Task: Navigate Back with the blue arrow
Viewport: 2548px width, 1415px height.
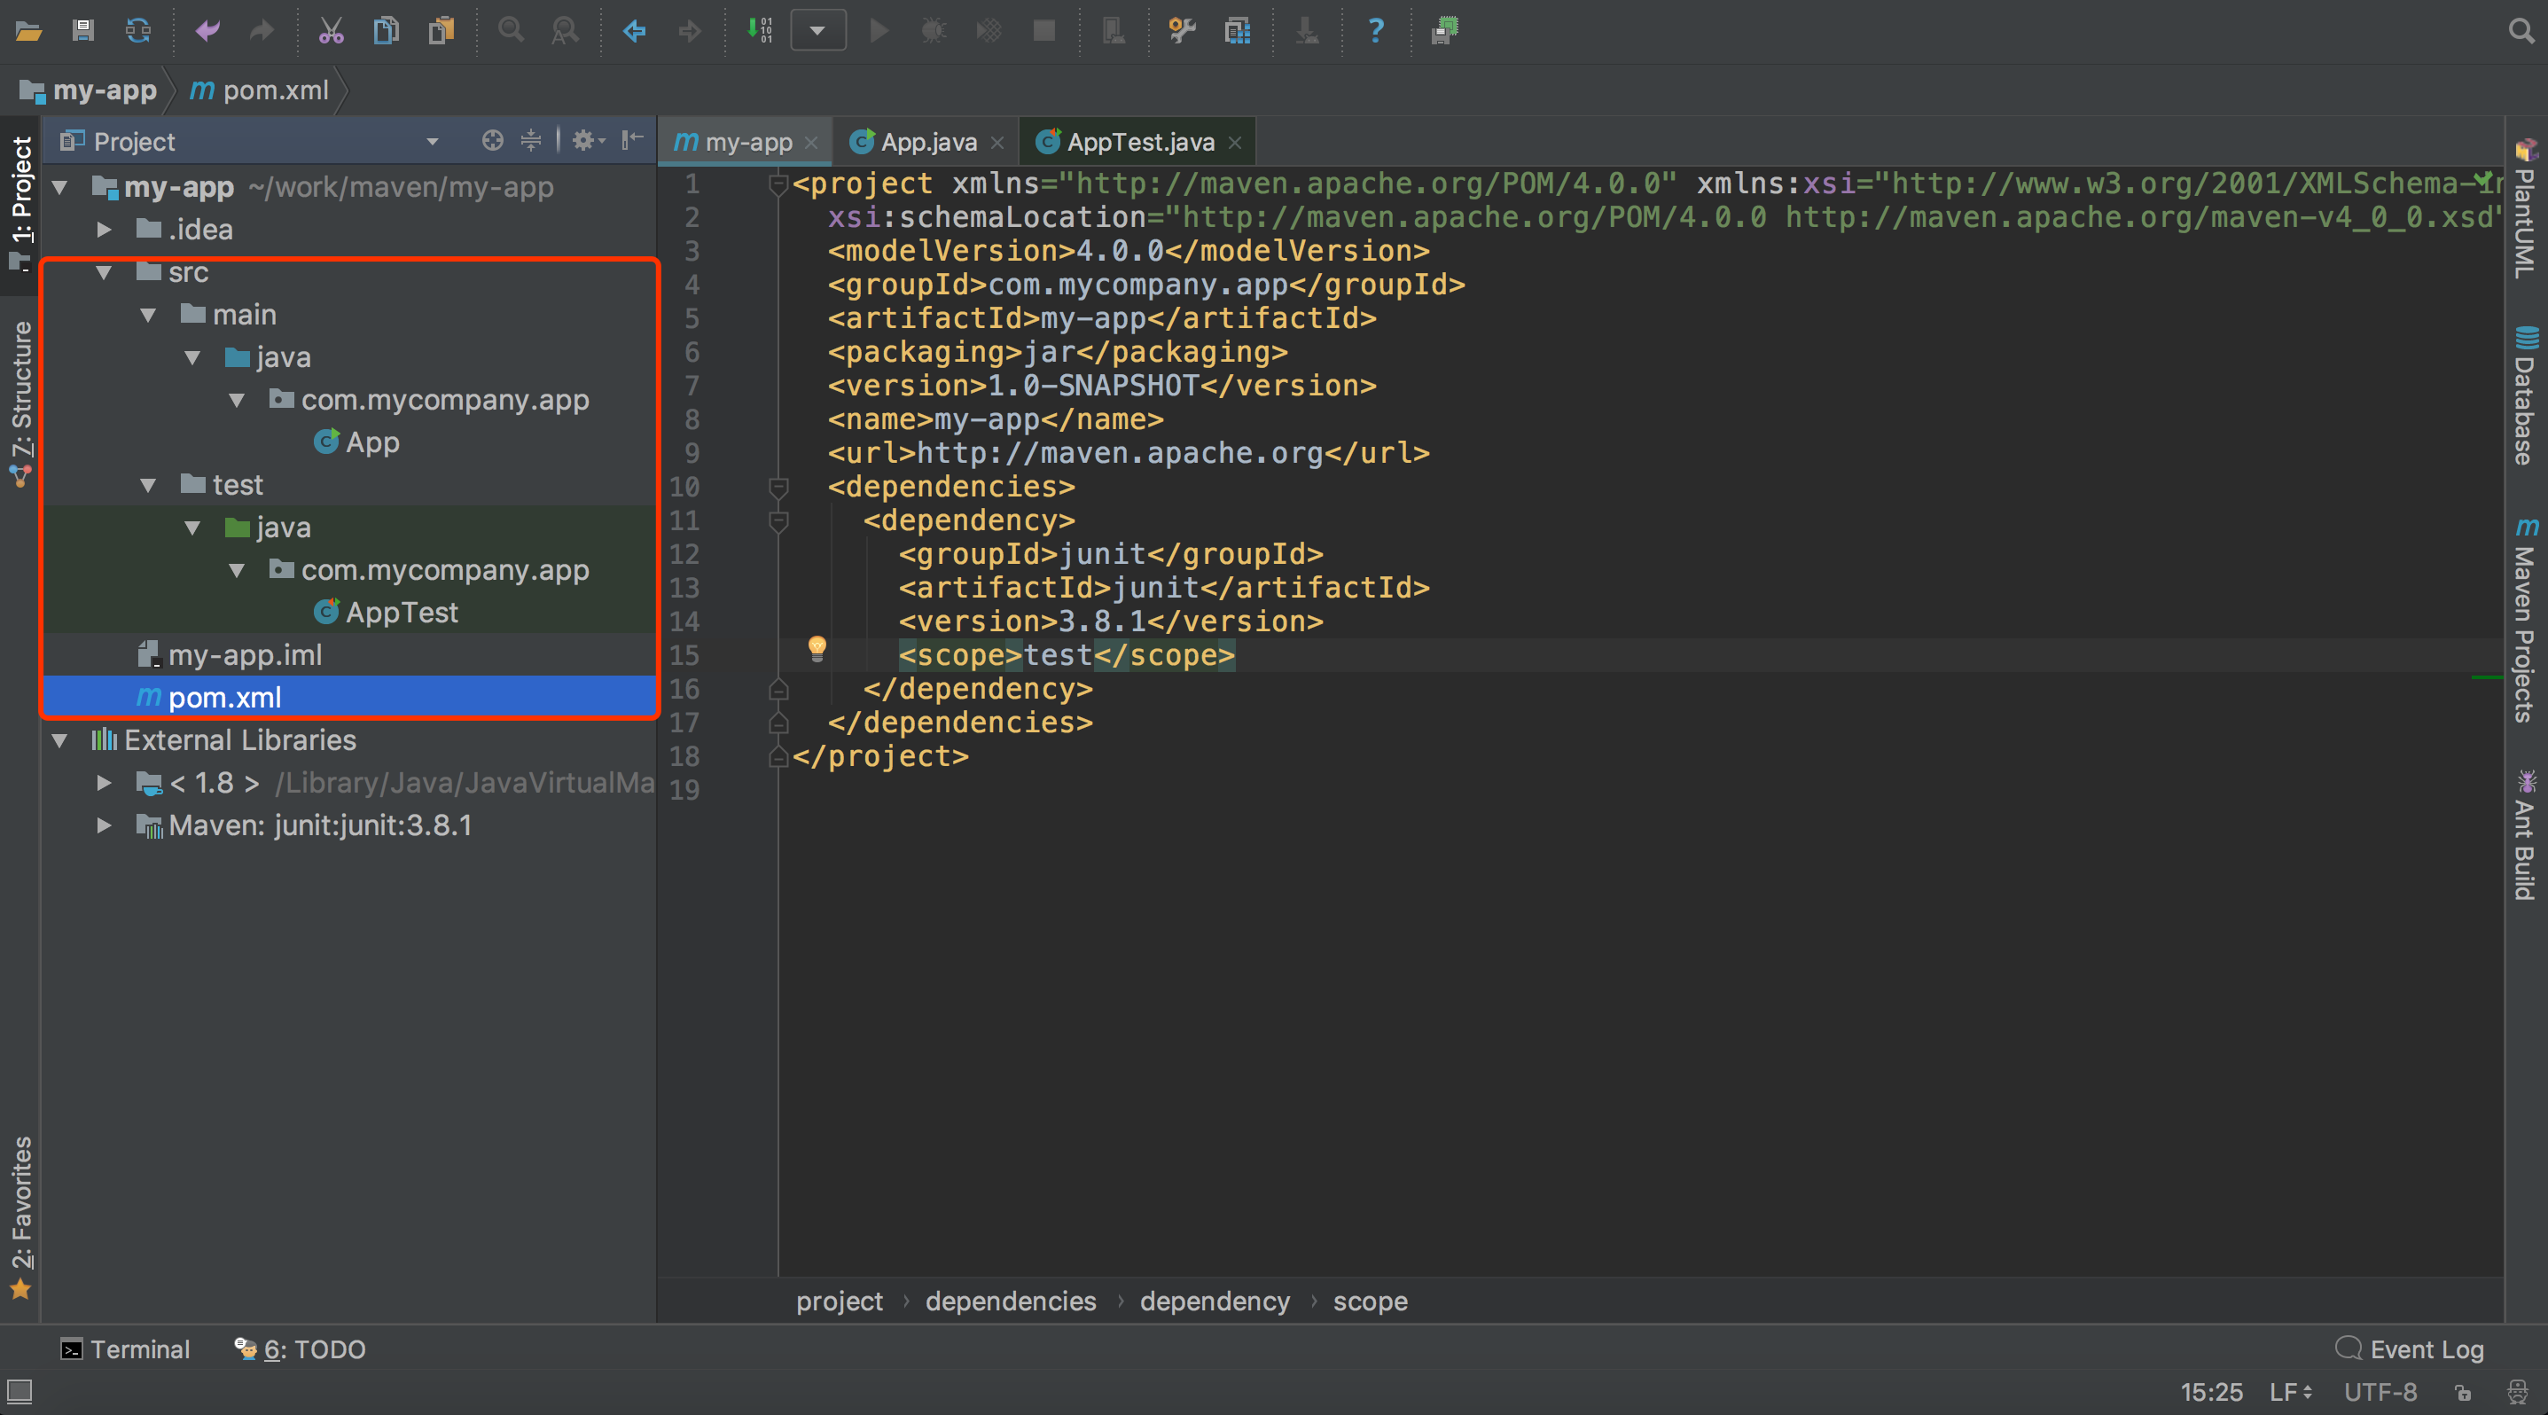Action: pos(634,31)
